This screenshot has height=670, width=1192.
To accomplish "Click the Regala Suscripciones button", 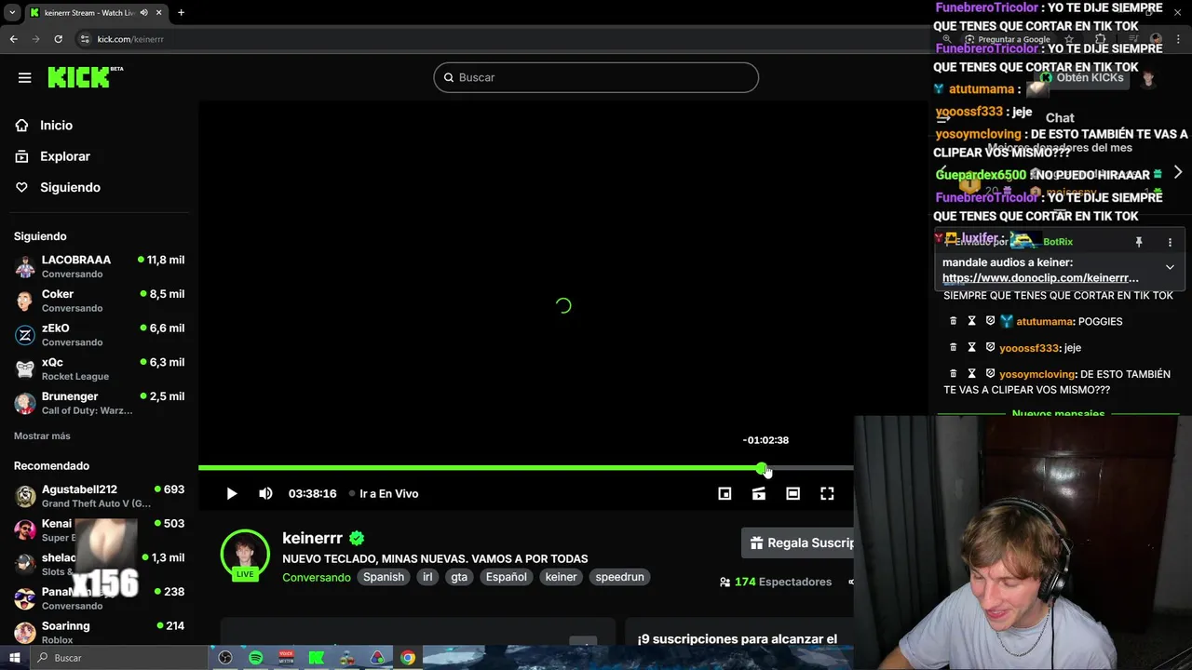I will point(798,543).
